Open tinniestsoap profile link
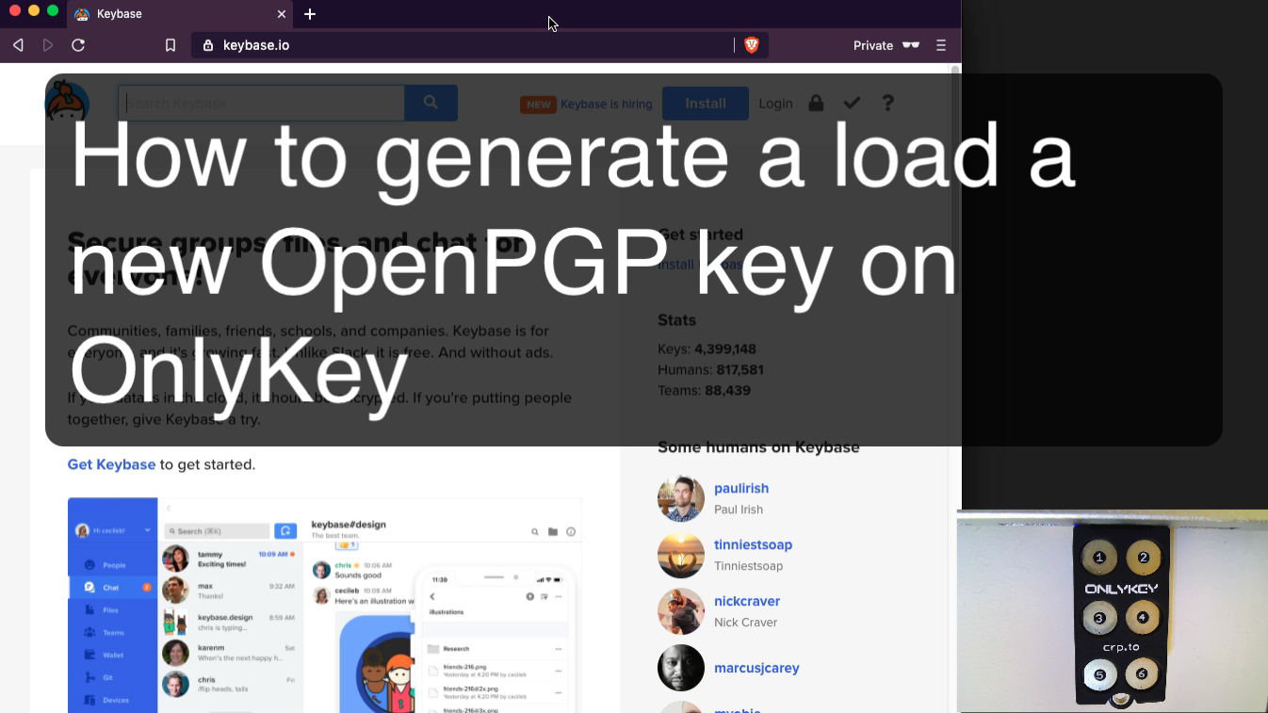1268x713 pixels. [753, 544]
